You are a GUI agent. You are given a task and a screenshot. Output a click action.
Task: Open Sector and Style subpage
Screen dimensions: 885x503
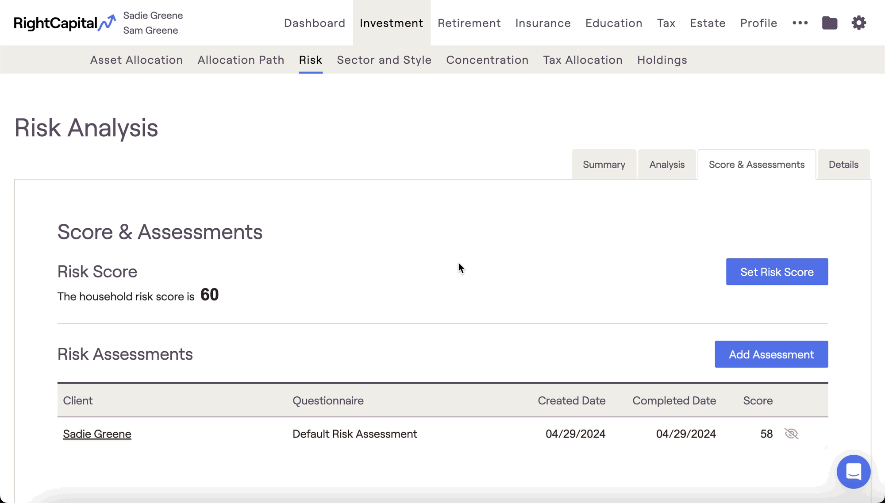click(x=384, y=60)
